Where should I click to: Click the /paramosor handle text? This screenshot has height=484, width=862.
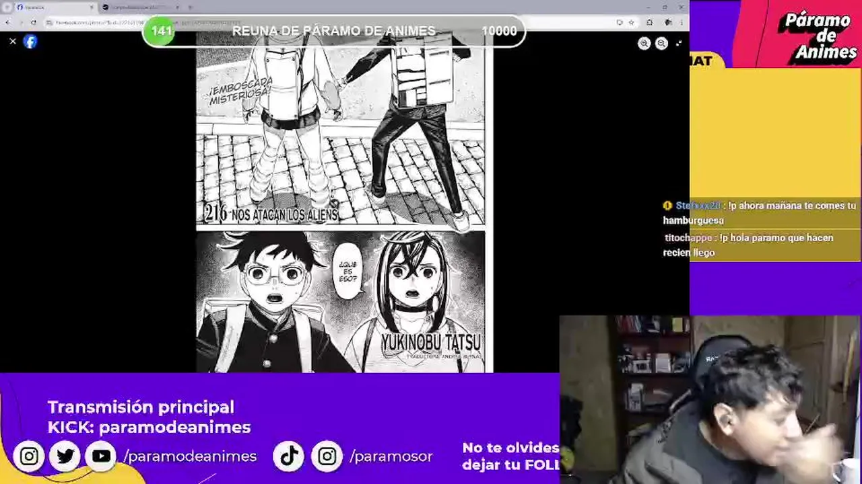391,456
